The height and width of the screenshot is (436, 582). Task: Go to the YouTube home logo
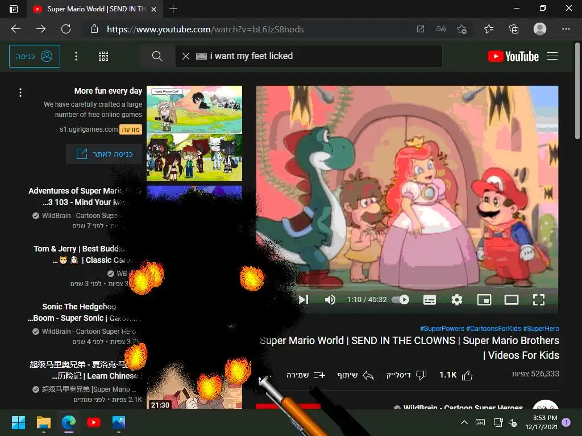pos(513,56)
